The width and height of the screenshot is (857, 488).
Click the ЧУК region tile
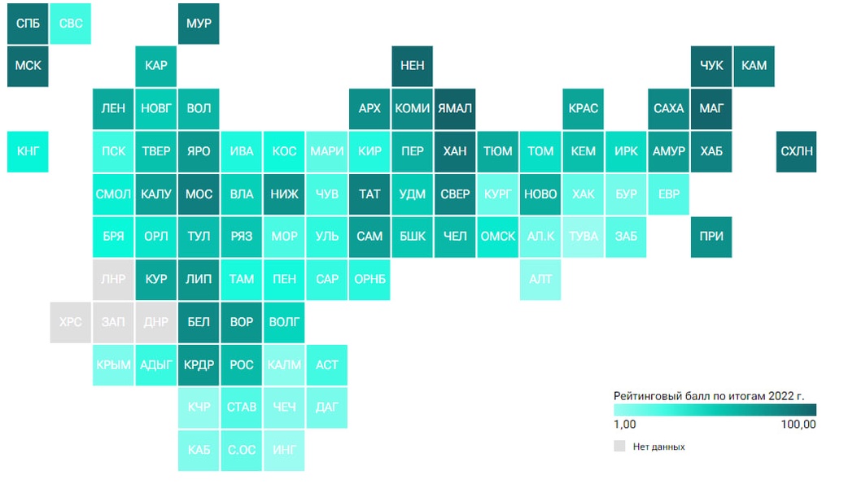[x=711, y=66]
